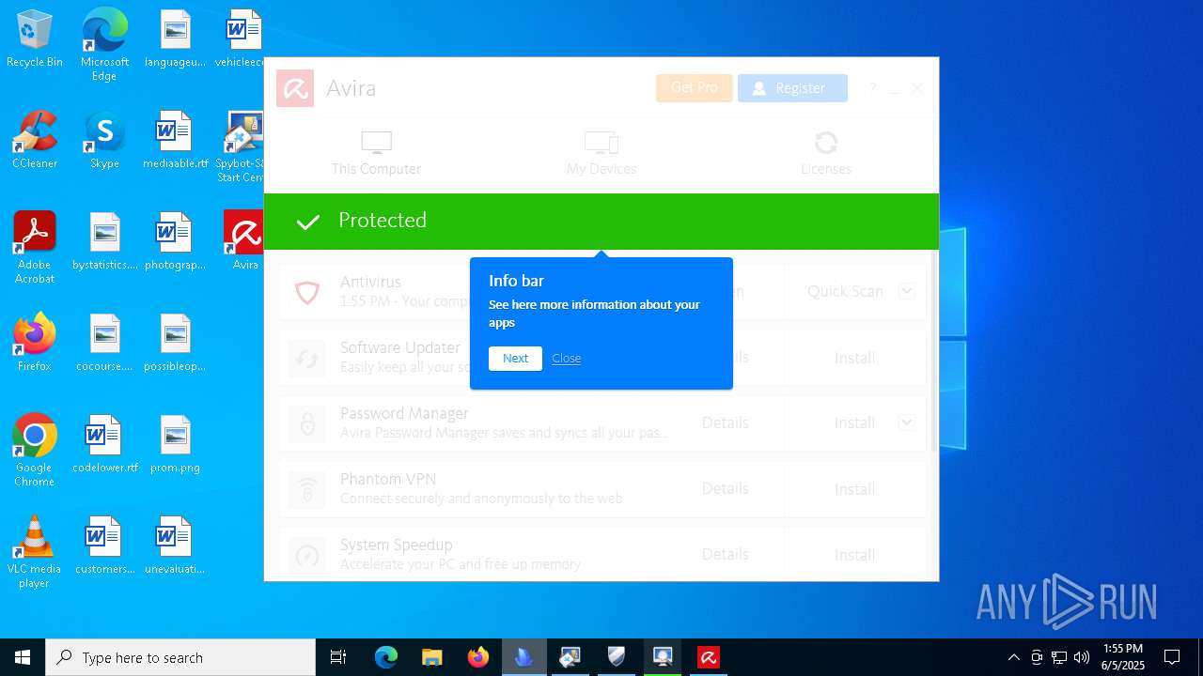Click the Protected status bar
The width and height of the screenshot is (1203, 676).
pyautogui.click(x=601, y=221)
